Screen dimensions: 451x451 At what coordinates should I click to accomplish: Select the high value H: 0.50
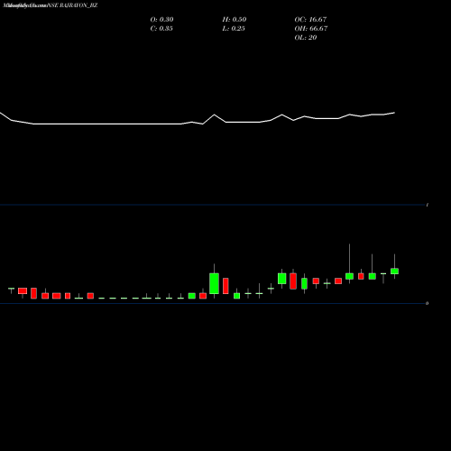pos(235,20)
